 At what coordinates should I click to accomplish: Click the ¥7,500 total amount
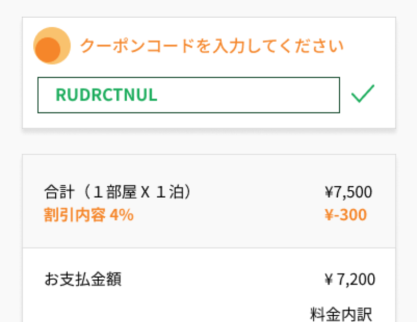[x=348, y=192]
